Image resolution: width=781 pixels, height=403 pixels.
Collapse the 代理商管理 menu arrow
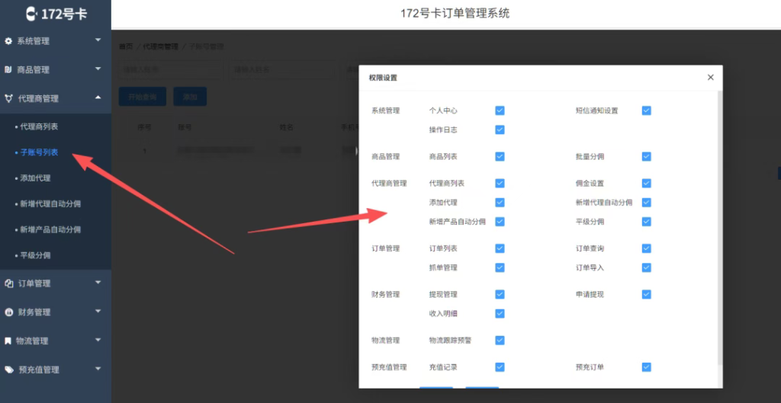pyautogui.click(x=98, y=98)
